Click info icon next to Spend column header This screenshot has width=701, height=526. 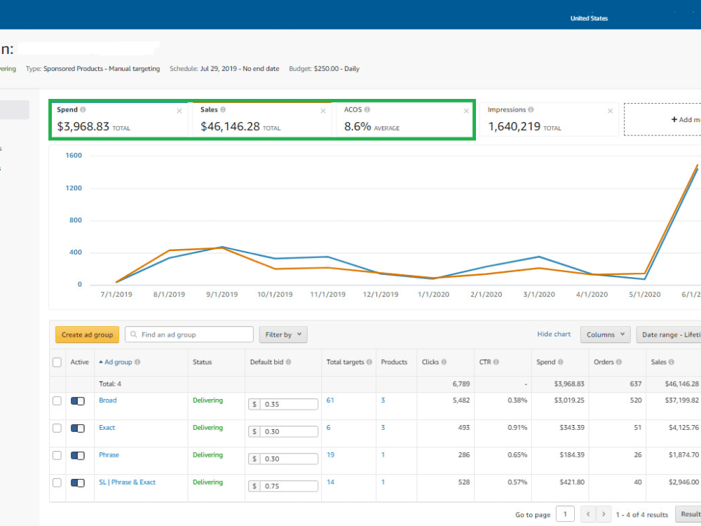pyautogui.click(x=560, y=362)
